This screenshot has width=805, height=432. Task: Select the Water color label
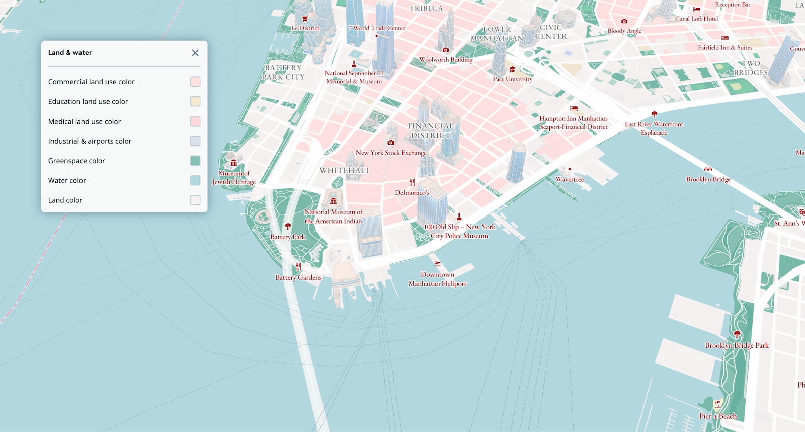67,180
